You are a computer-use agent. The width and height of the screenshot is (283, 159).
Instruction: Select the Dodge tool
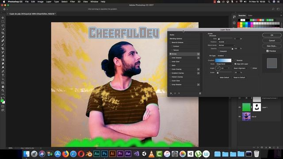(x=3, y=68)
